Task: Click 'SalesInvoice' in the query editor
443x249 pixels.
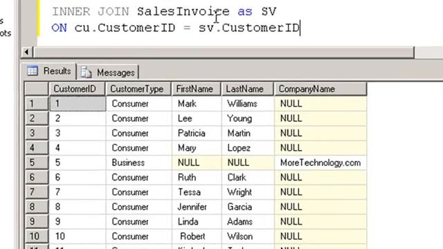Action: [183, 12]
